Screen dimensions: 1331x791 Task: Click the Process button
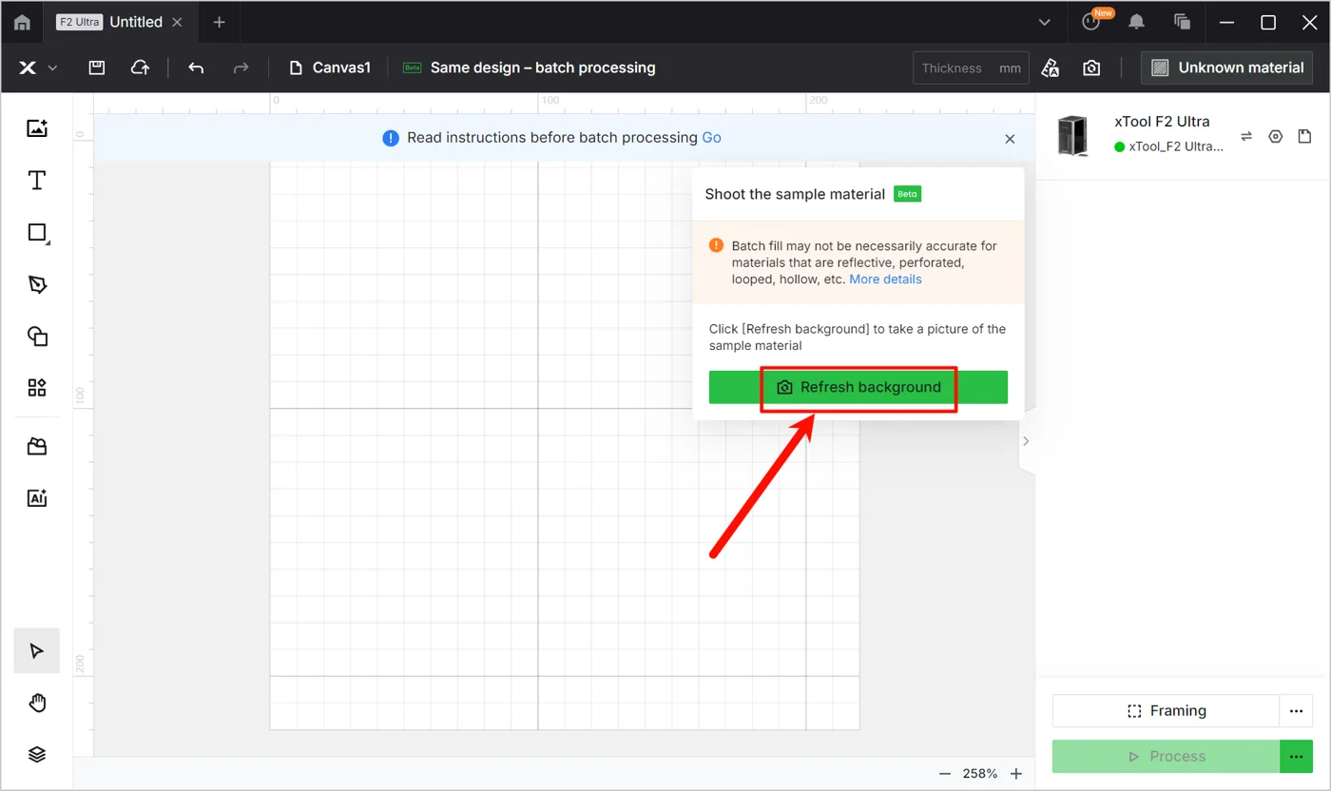[1166, 757]
